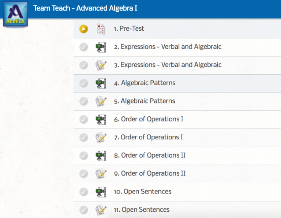Viewport: 281px width, 218px height.
Task: Open "3. Expressions - Verbal and Algebraic" practice
Action: point(168,65)
